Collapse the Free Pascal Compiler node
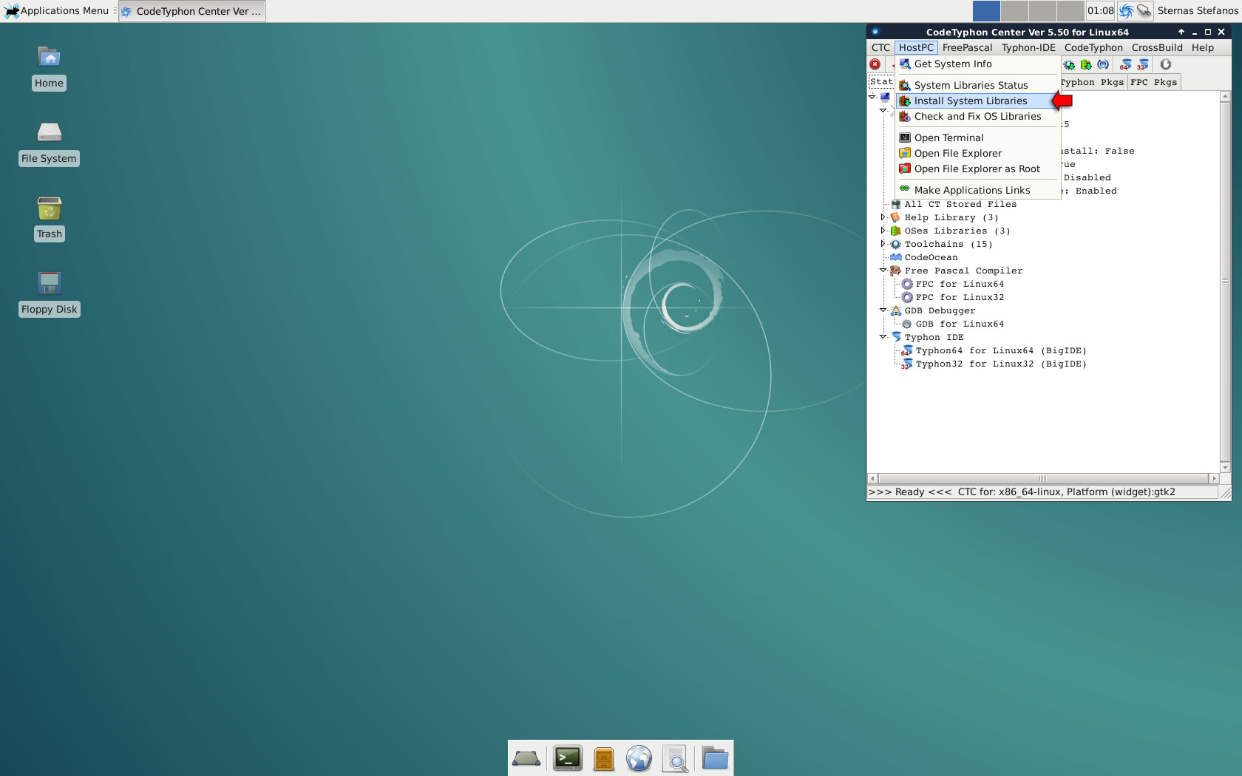Viewport: 1242px width, 776px height. pos(883,270)
